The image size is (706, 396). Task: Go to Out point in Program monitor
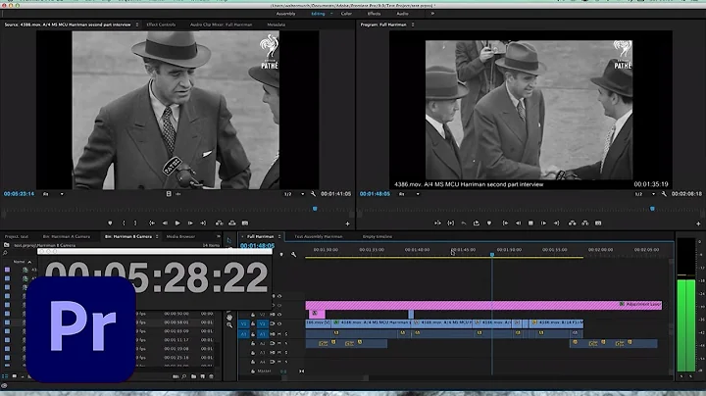557,223
